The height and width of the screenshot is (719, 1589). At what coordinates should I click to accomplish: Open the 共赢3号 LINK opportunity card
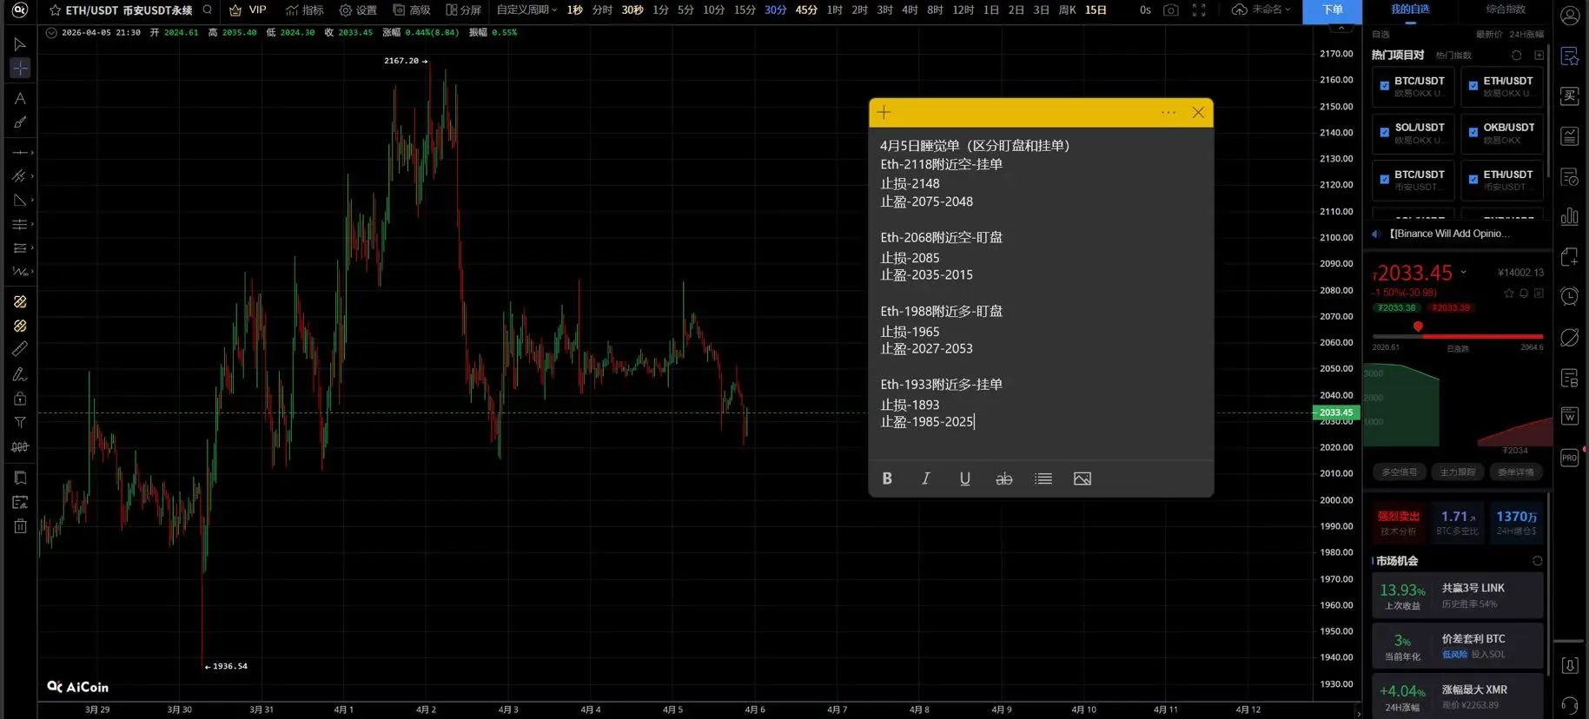pos(1458,596)
